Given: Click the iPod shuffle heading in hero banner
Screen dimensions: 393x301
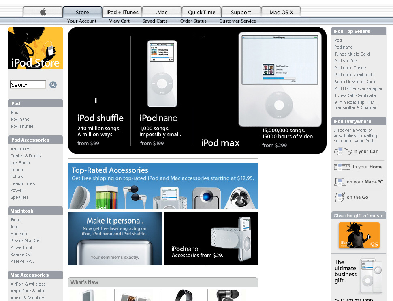Looking at the screenshot, I should pyautogui.click(x=100, y=118).
